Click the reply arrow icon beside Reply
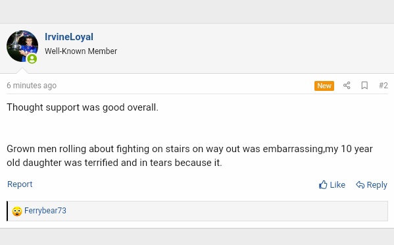 [360, 185]
